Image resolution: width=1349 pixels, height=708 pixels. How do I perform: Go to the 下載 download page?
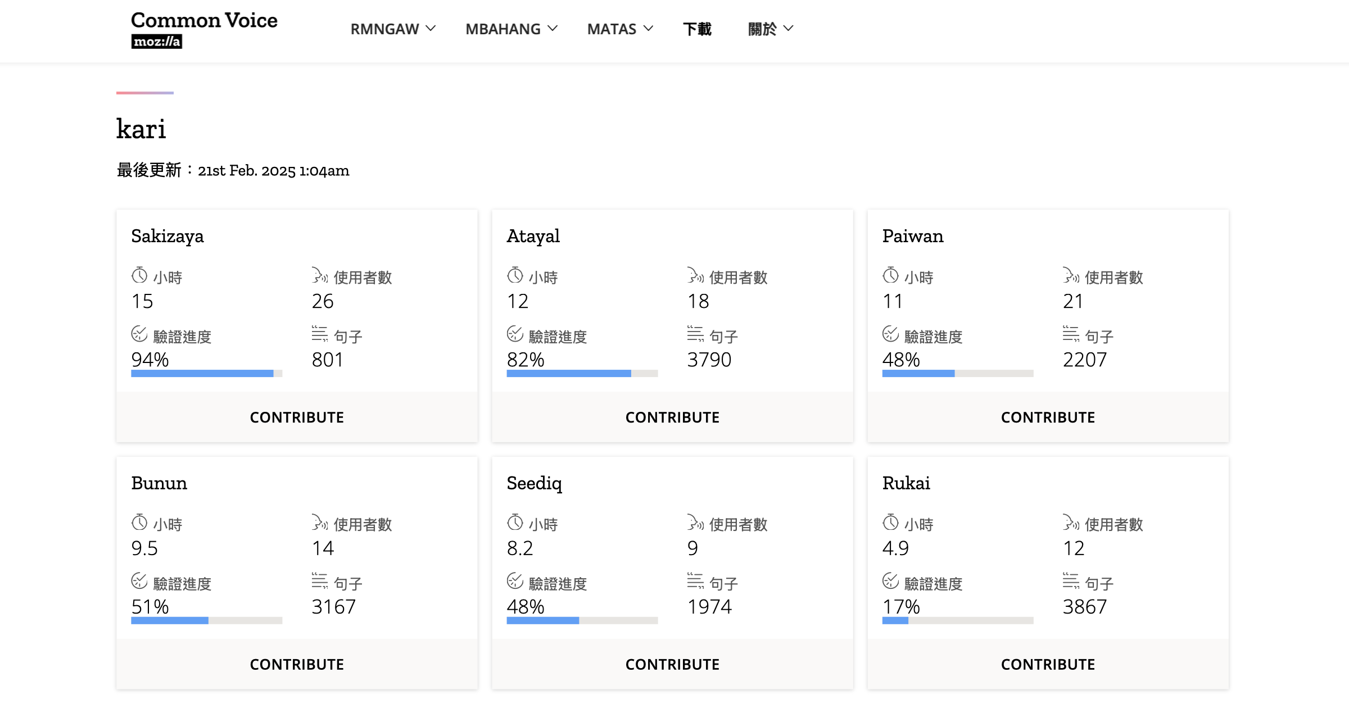pyautogui.click(x=697, y=29)
